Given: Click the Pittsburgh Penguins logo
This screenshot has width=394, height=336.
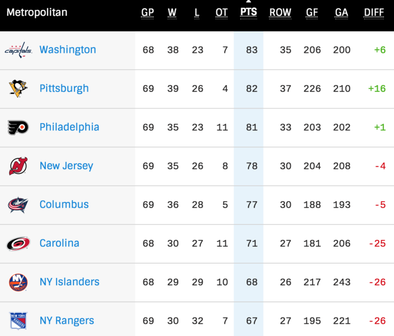Looking at the screenshot, I should [18, 88].
